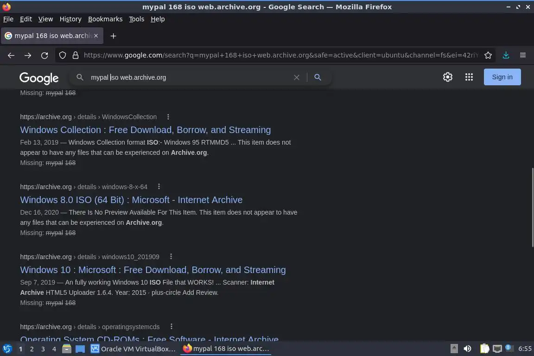Screen dimensions: 534x356
Task: Click the archive.org WindowsCollection breadcrumb URL
Action: tap(88, 117)
